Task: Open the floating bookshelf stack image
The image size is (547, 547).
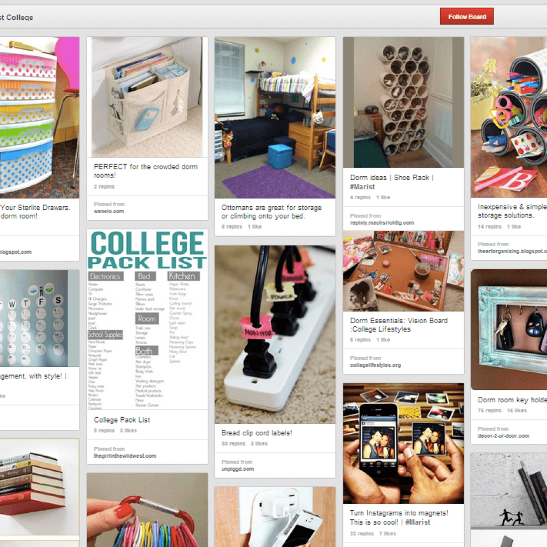Action: [x=40, y=488]
